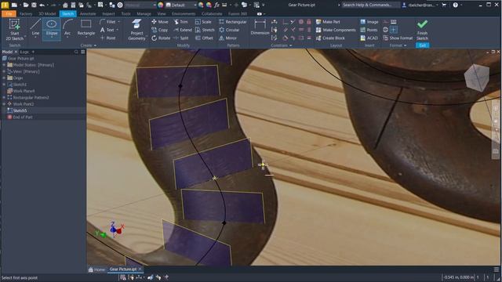Click Finish Sketch checkmark
Viewport: 502px width, 282px height.
422,30
